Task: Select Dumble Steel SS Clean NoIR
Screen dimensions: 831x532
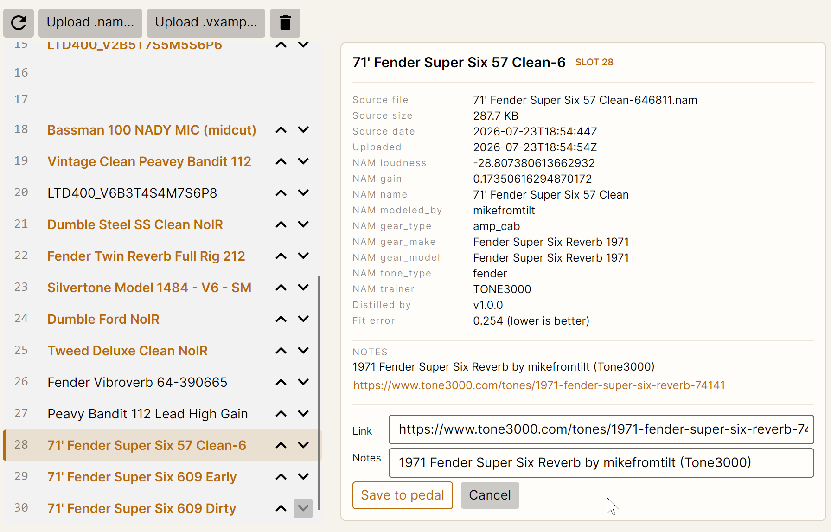Action: (x=135, y=224)
